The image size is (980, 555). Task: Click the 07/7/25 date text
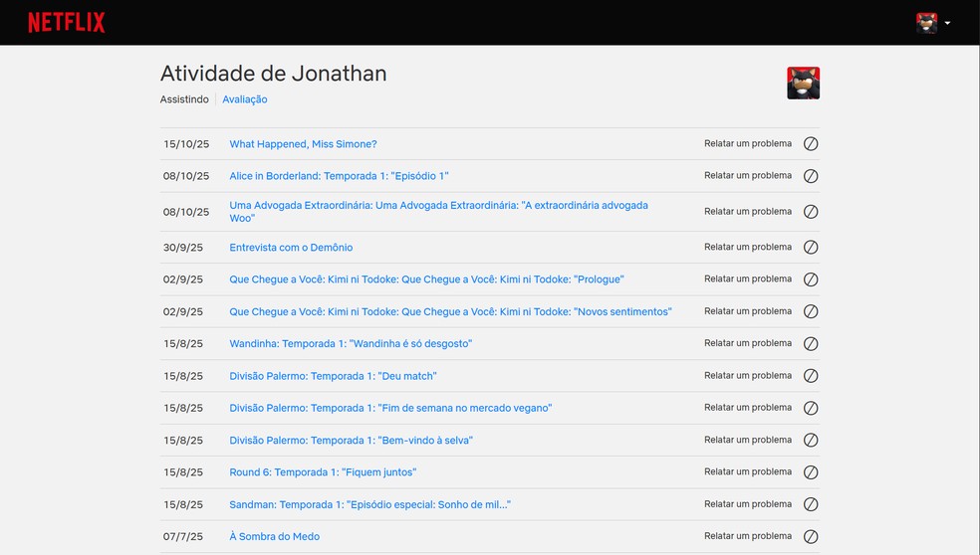pos(183,537)
